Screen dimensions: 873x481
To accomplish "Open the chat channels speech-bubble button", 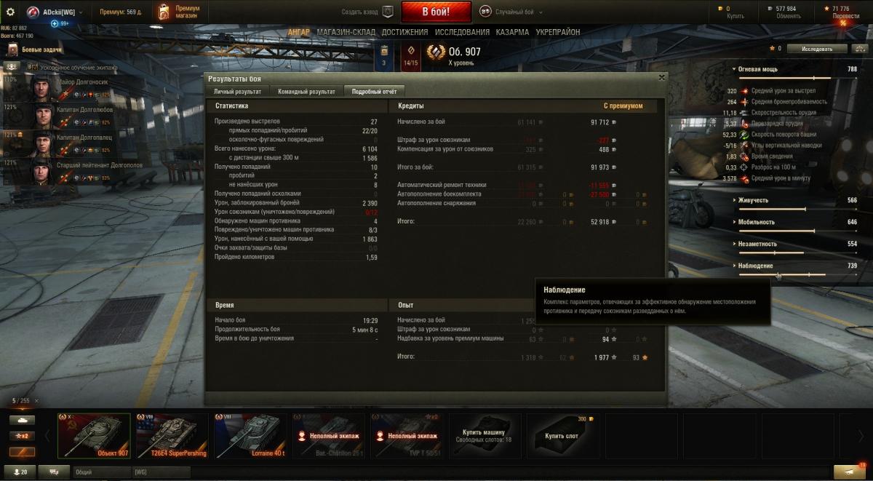I will [54, 472].
